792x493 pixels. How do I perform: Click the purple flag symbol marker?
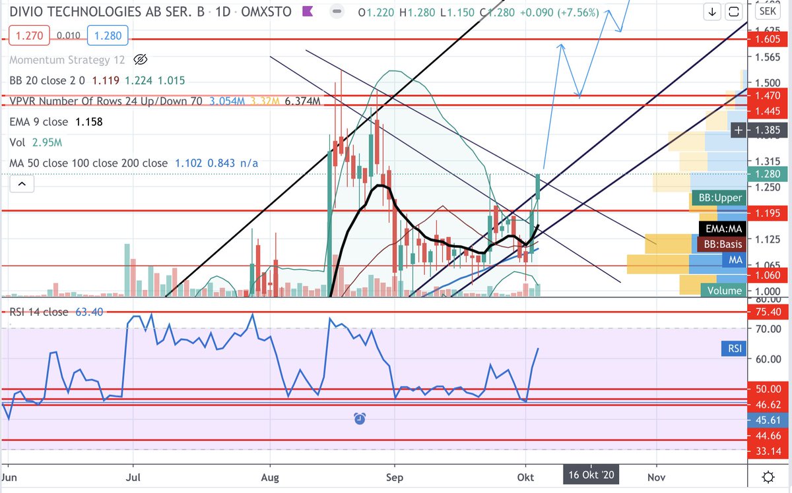tap(307, 12)
